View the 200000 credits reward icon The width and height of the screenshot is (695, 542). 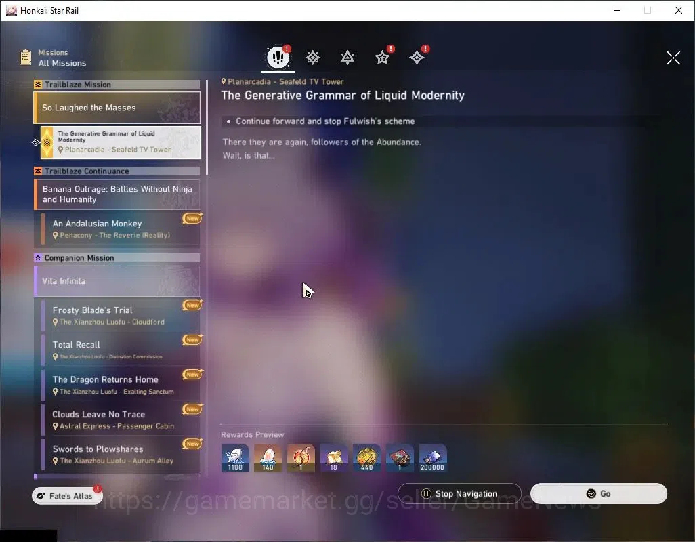[x=433, y=457]
